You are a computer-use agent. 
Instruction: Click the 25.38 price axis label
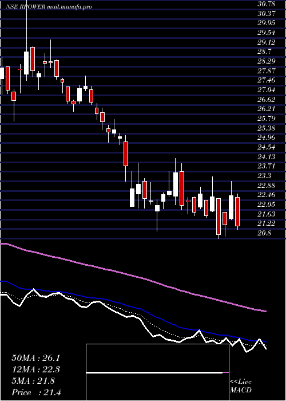267,128
